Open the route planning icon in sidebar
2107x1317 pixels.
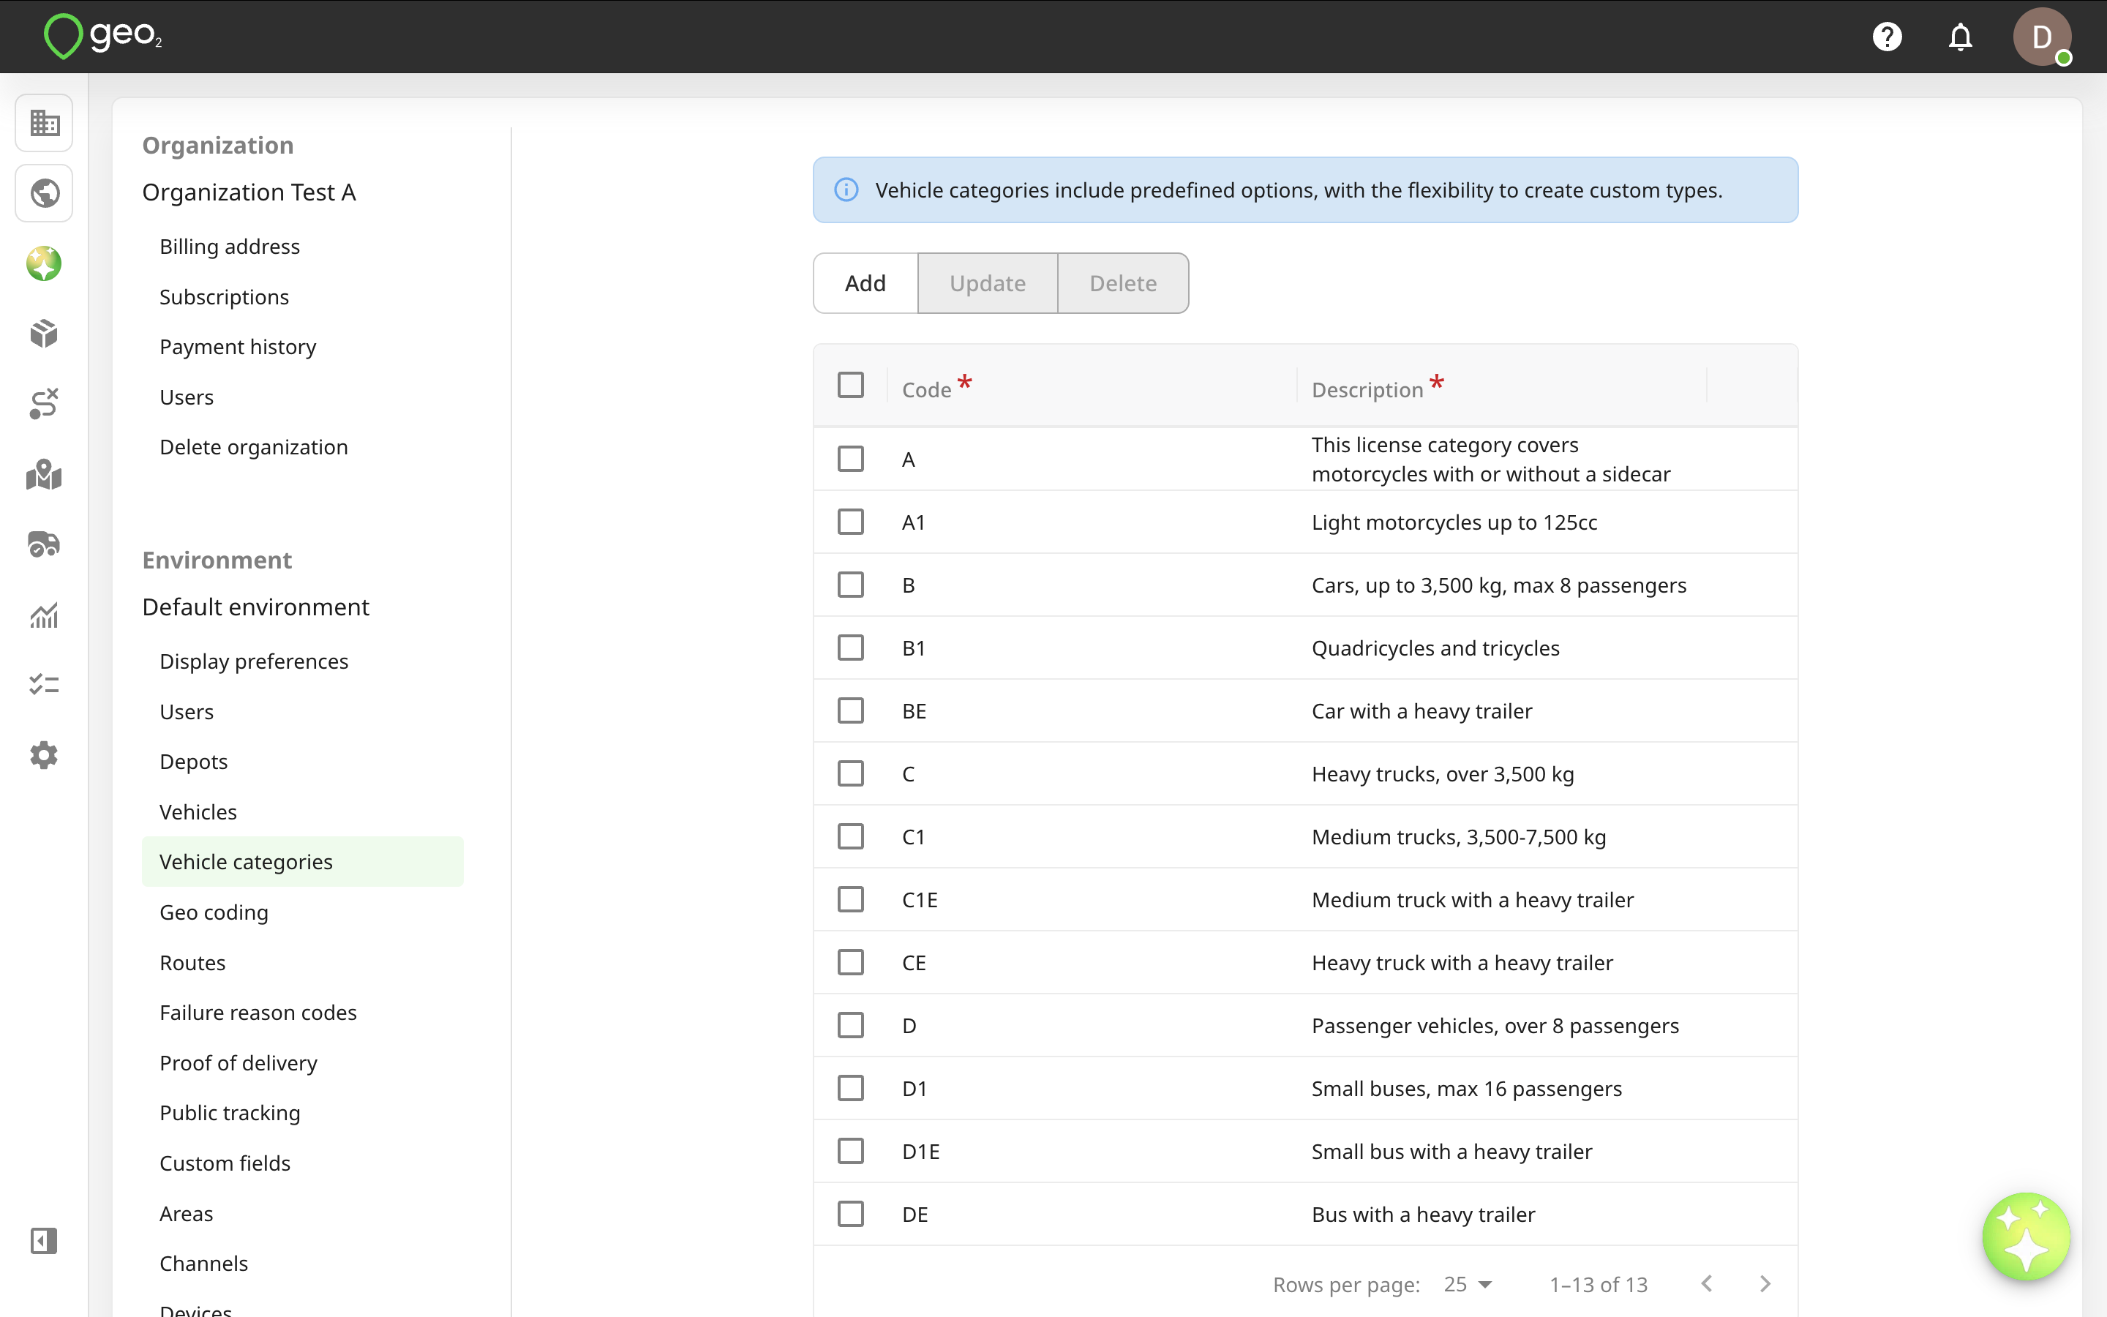click(x=45, y=404)
